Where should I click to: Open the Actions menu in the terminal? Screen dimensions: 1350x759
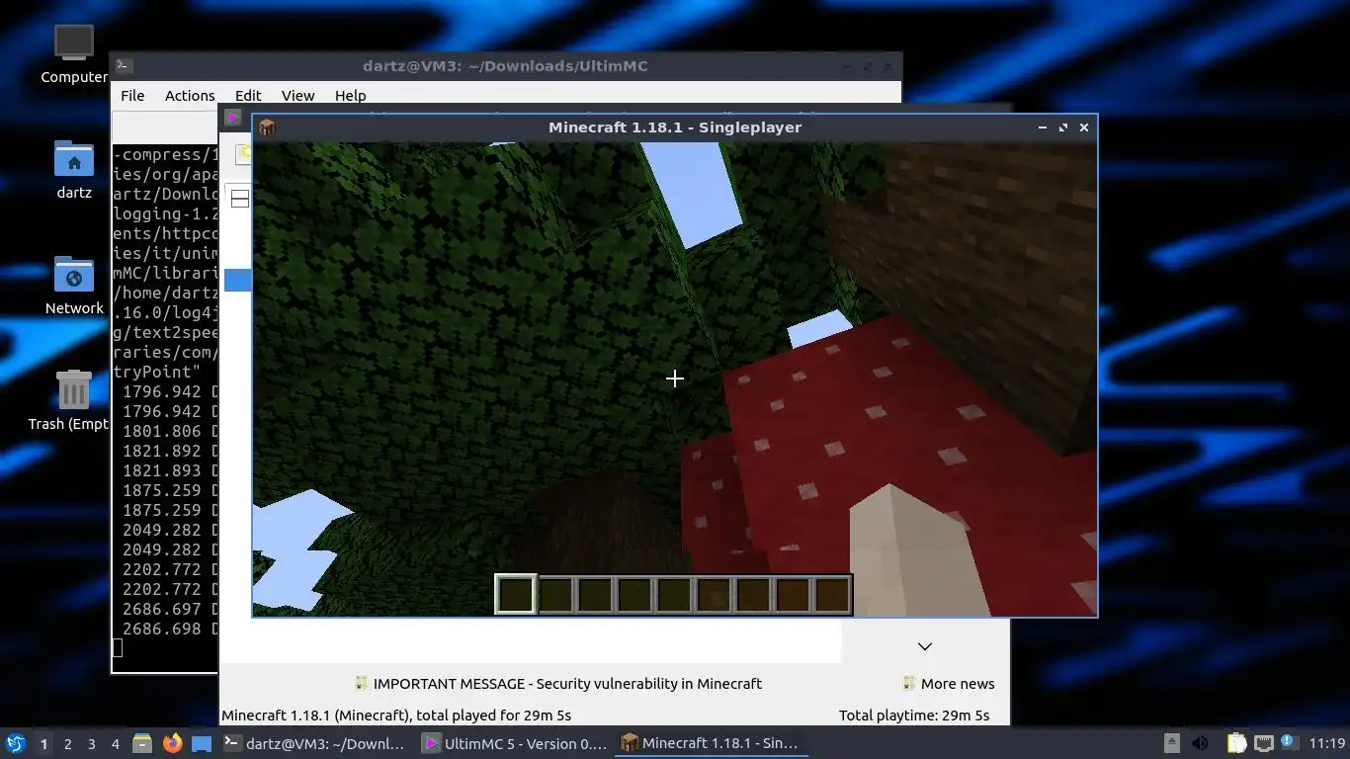point(190,96)
